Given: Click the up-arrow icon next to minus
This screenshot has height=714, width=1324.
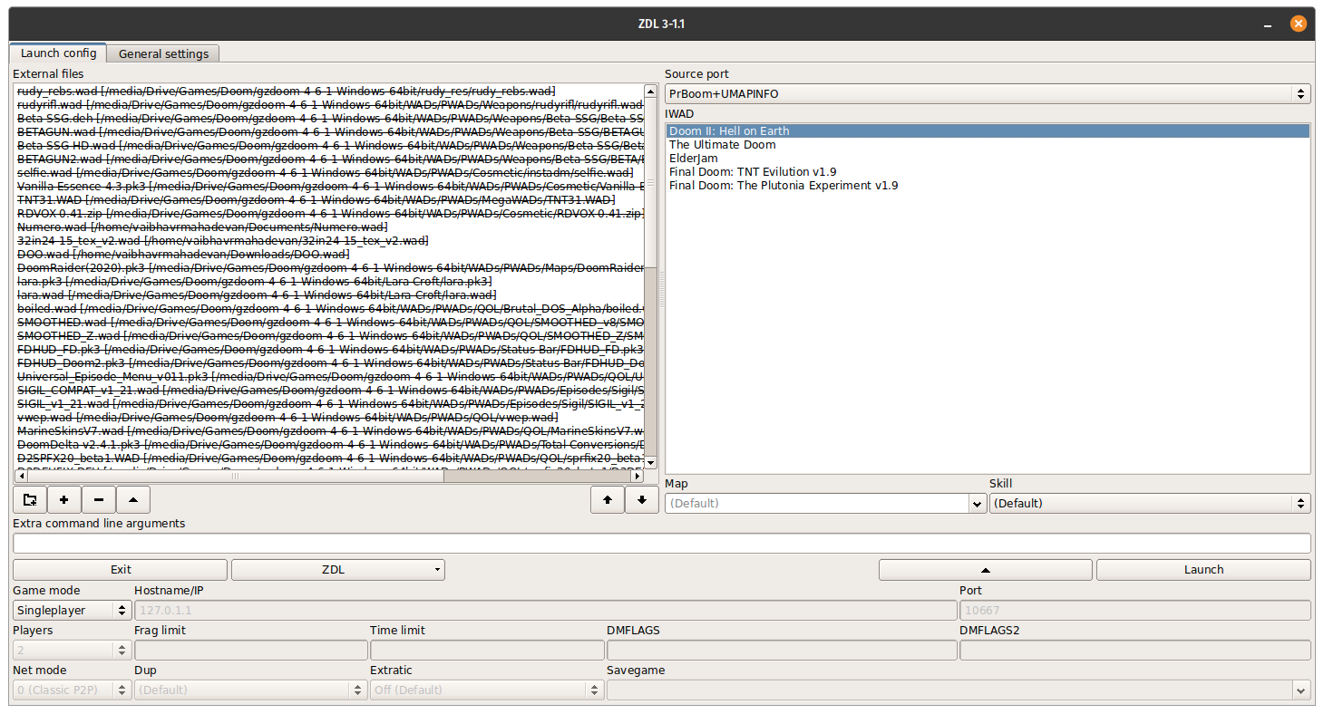Looking at the screenshot, I should click(132, 499).
